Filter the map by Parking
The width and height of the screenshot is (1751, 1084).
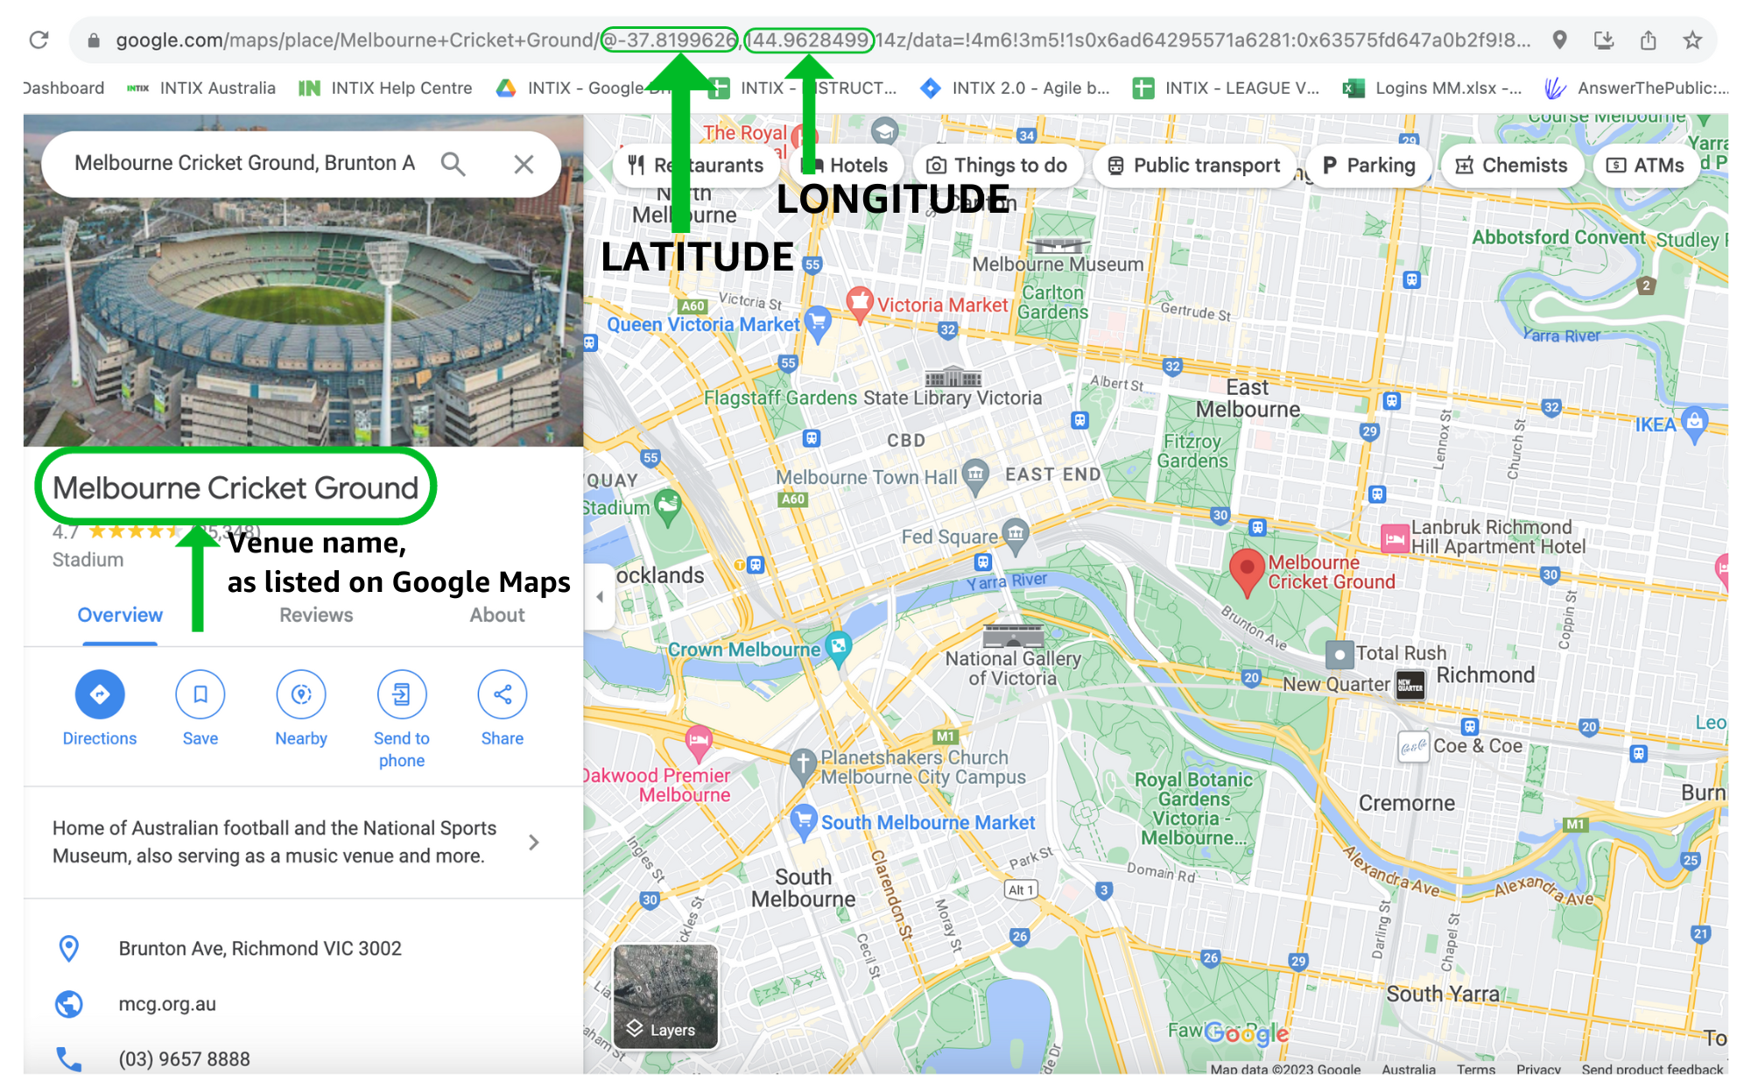tap(1368, 165)
